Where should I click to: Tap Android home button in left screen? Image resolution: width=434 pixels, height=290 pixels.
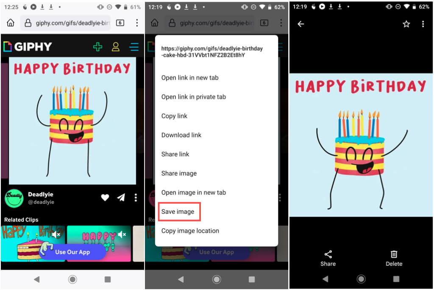click(72, 279)
